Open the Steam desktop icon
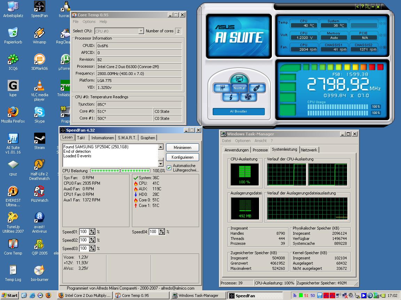Image resolution: width=401 pixels, height=300 pixels. click(x=39, y=141)
